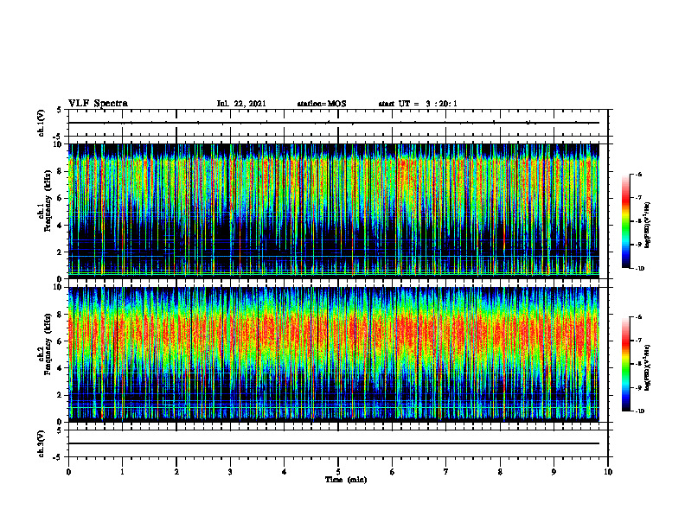Click the "station=MOS" header label

322,104
